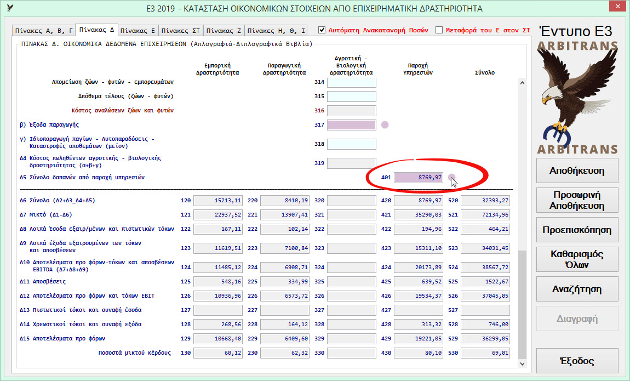Click field 123 showing 11619,51

click(x=218, y=248)
